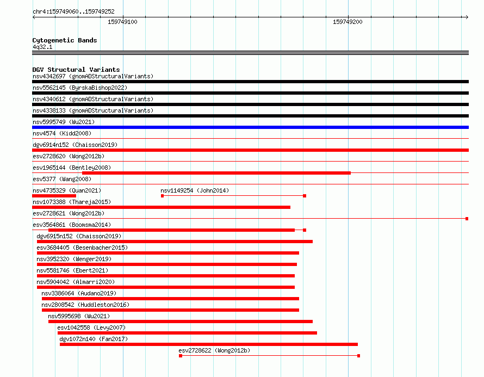Select the 4q32.1 band label
Image resolution: width=484 pixels, height=377 pixels.
pyautogui.click(x=42, y=47)
